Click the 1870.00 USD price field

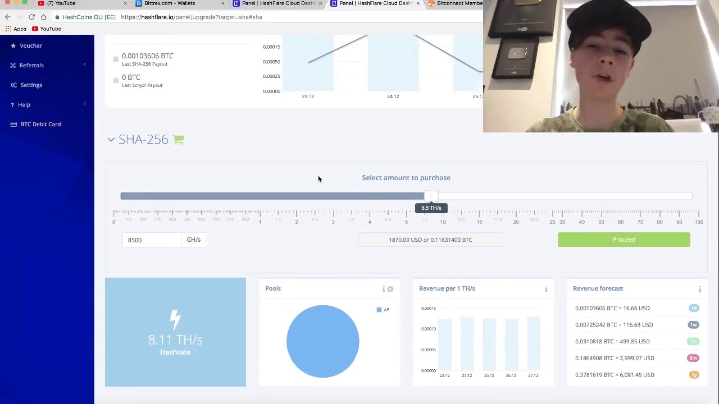coord(430,240)
